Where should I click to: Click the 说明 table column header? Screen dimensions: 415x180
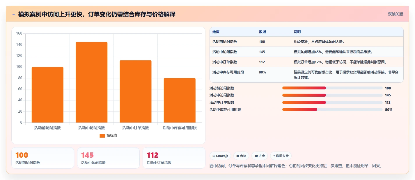click(297, 32)
